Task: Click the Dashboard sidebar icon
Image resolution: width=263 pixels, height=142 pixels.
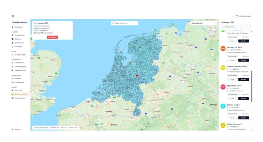Action: click(12, 27)
